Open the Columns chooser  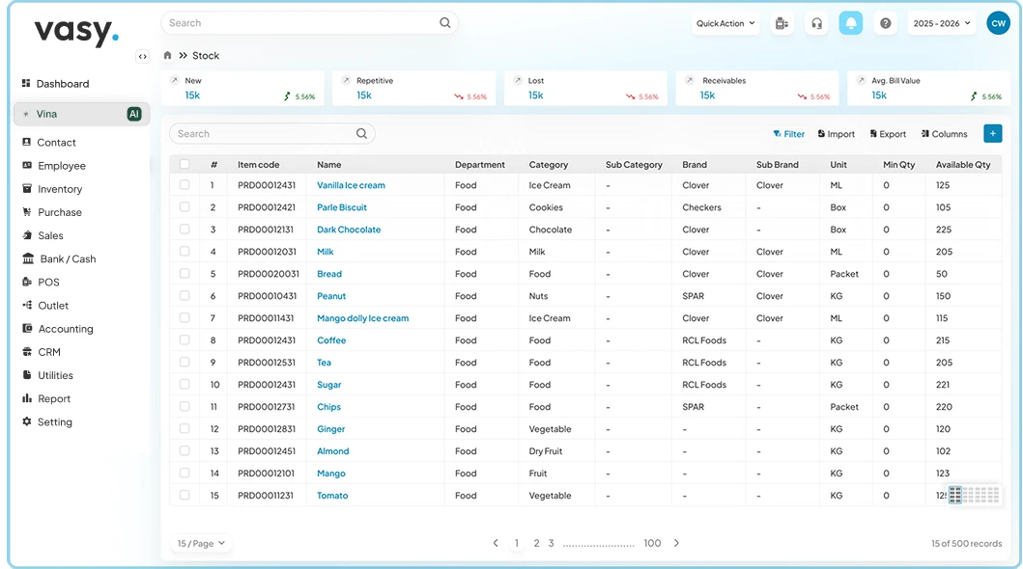[944, 133]
